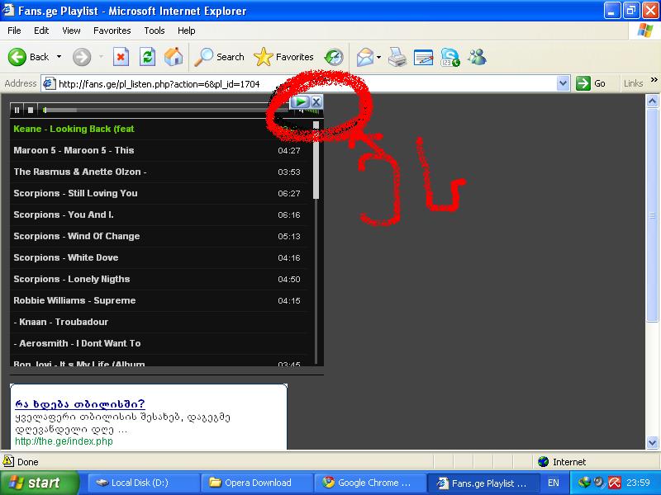Click the speaker volume icon in the system tray
Viewport: 661px width, 495px height.
coord(598,483)
